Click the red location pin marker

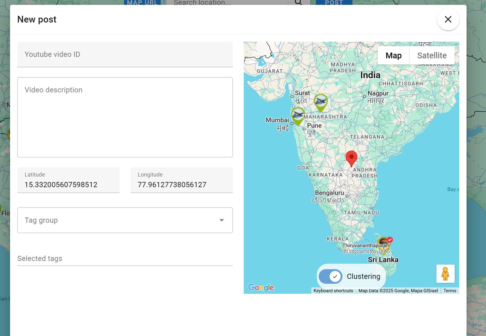click(351, 158)
